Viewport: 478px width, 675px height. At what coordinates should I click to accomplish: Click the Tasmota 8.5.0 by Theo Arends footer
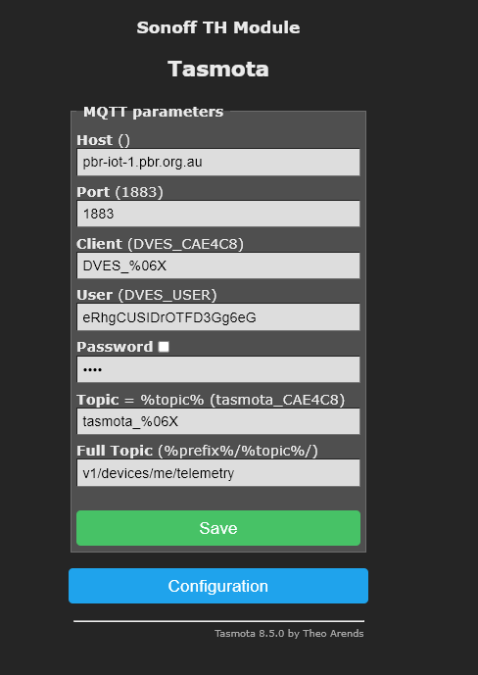[289, 634]
